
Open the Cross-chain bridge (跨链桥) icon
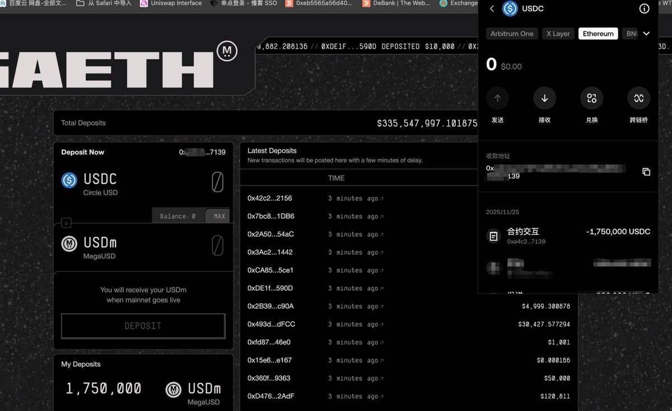coord(638,98)
